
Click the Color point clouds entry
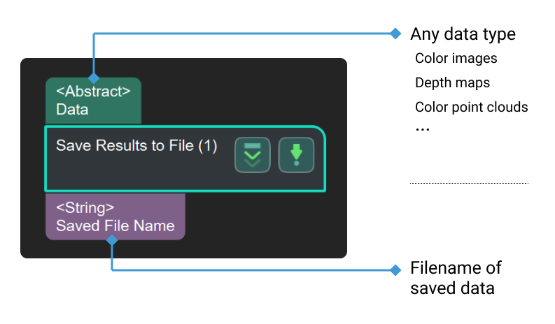click(x=471, y=107)
